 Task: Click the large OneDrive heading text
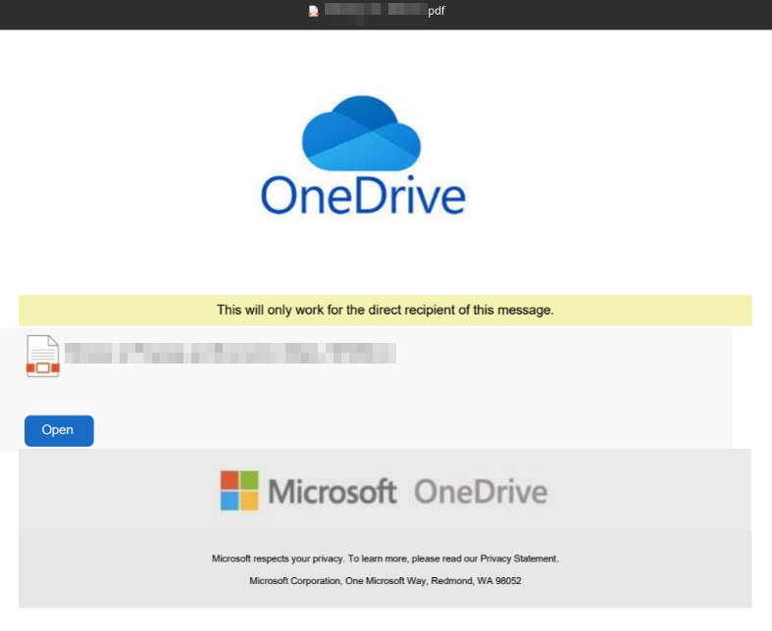(x=363, y=196)
